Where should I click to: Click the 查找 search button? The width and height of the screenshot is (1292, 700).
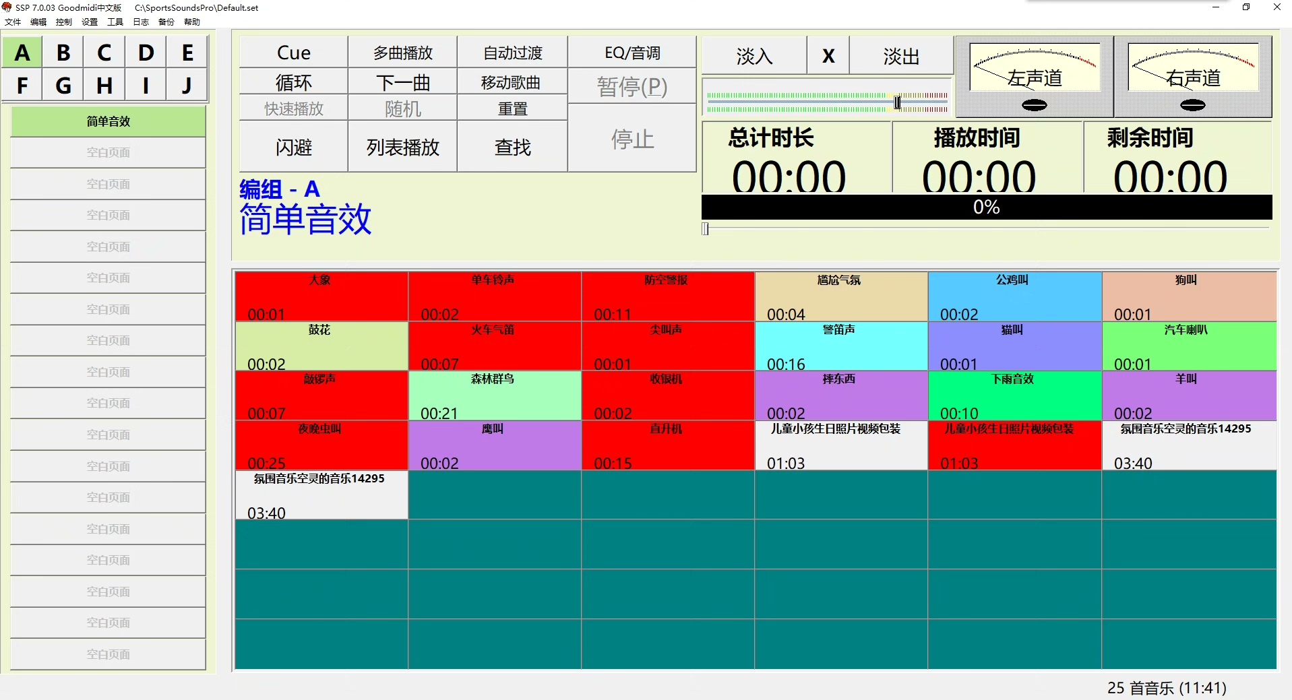[x=513, y=147]
